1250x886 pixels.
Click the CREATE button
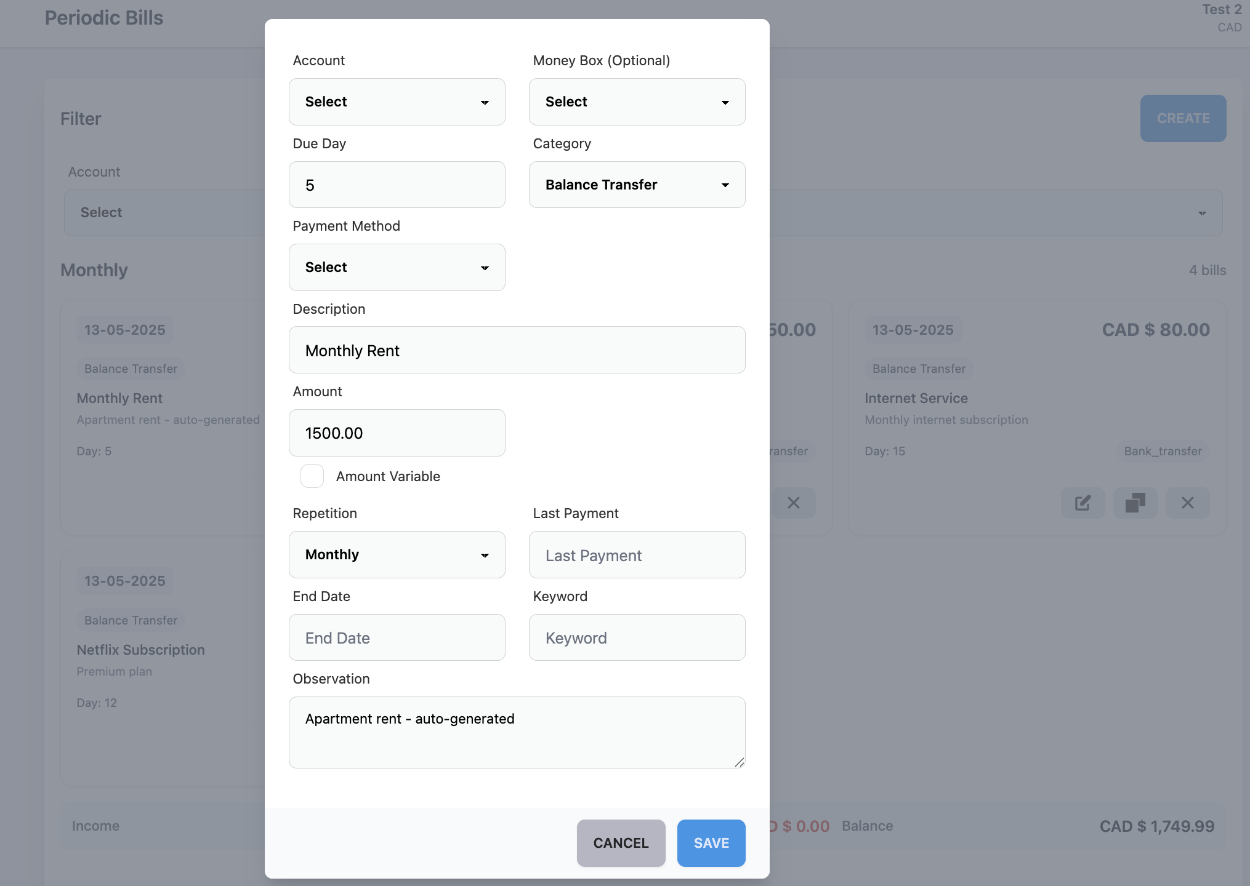1183,118
